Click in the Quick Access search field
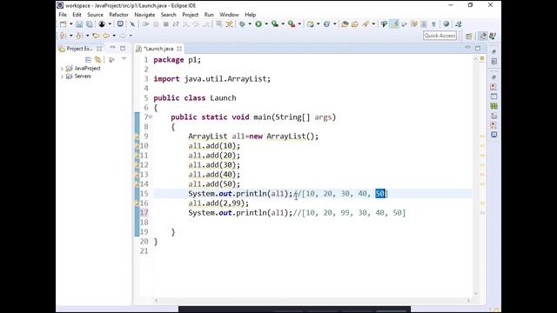 [x=440, y=36]
